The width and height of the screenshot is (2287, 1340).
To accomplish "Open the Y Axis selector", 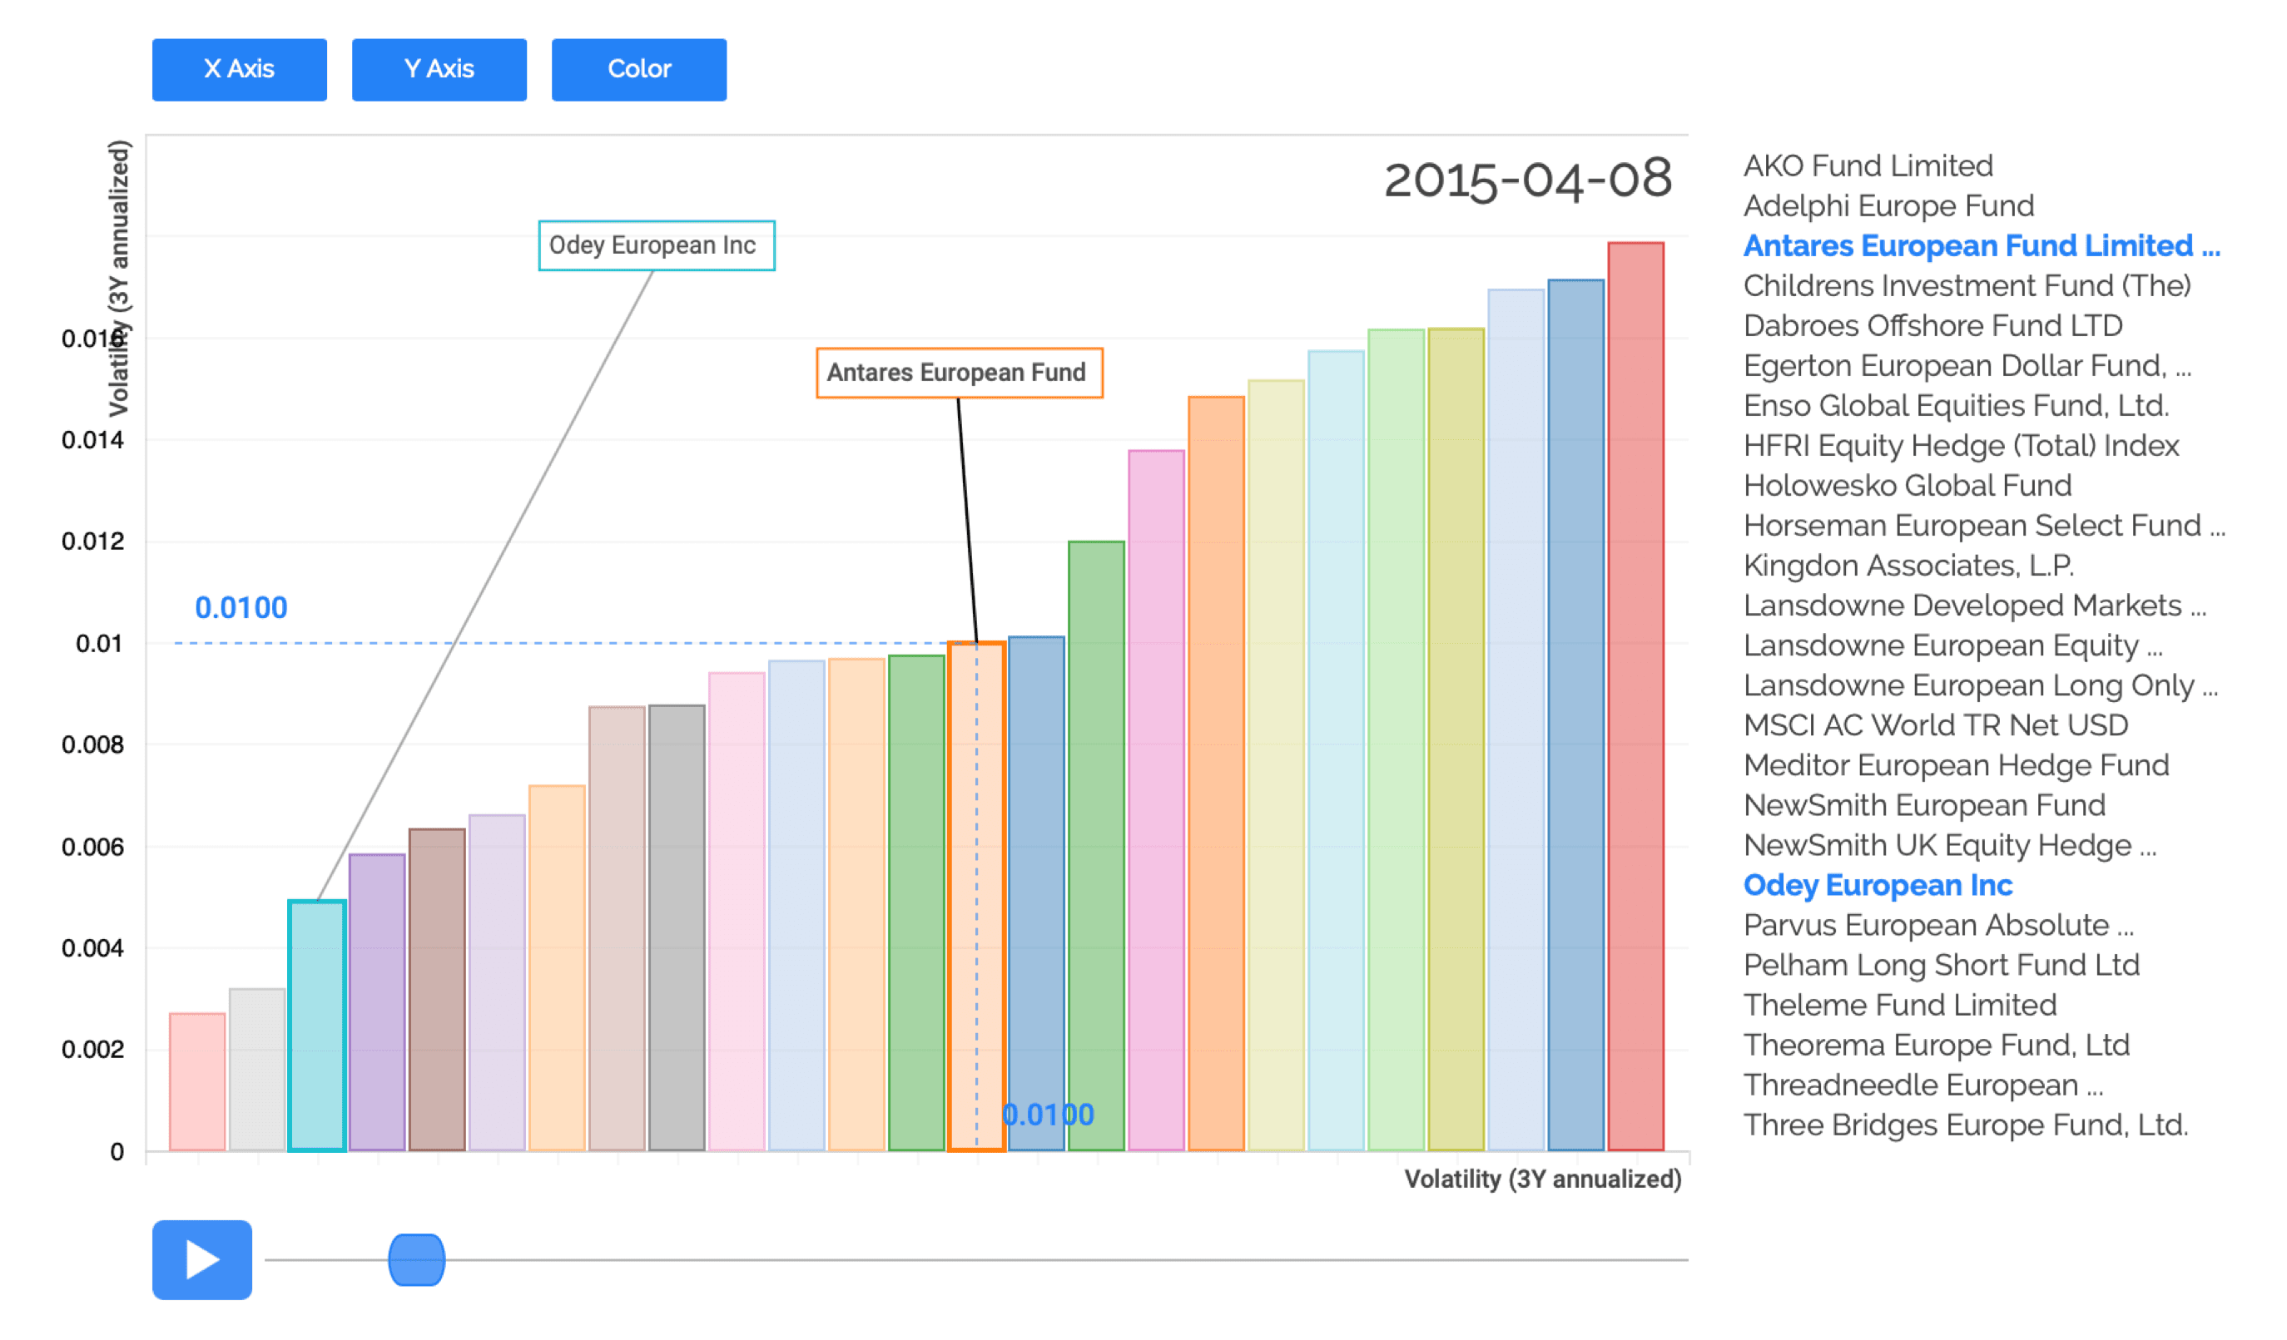I will 439,69.
